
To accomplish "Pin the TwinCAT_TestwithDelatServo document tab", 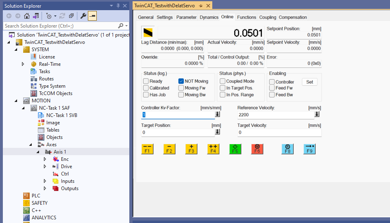I will 201,6.
